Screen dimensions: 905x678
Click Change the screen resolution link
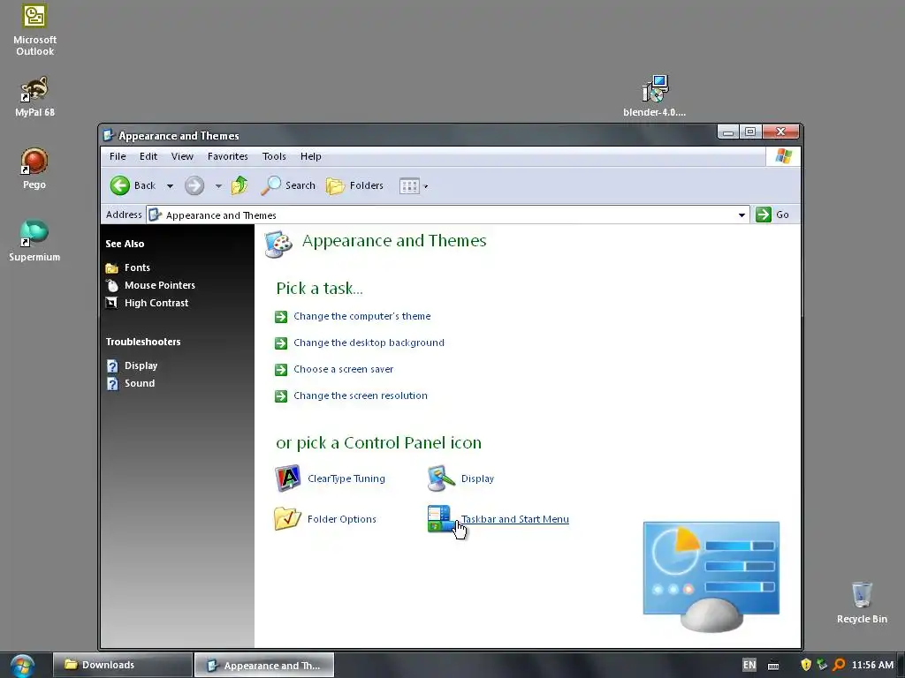pos(361,395)
